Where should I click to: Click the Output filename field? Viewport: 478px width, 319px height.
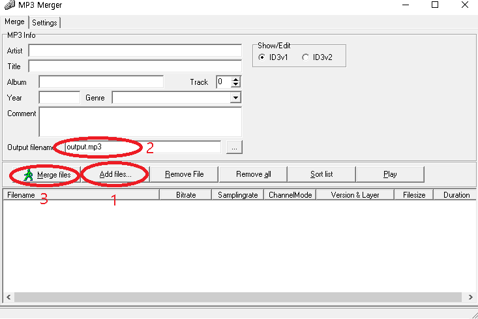(x=143, y=147)
